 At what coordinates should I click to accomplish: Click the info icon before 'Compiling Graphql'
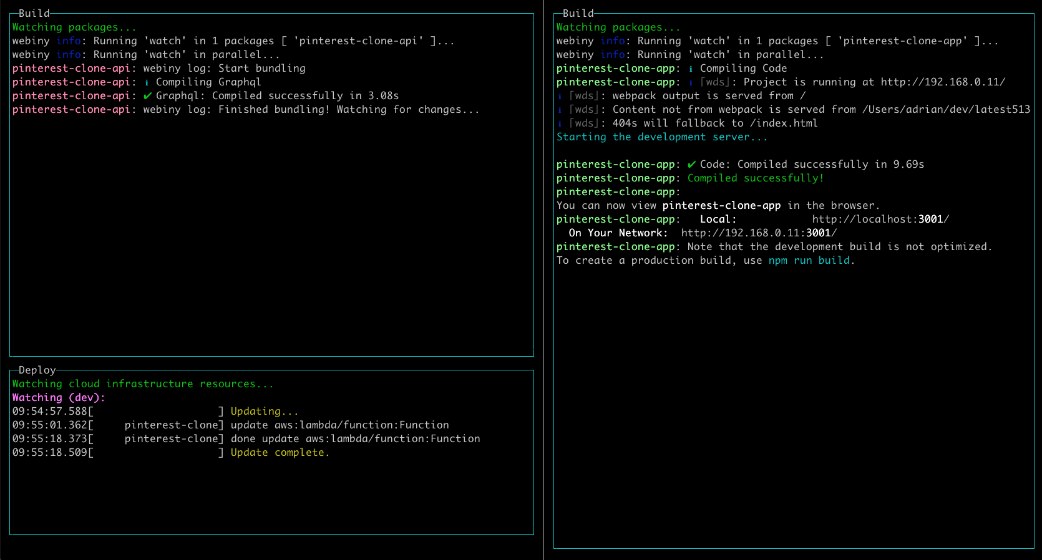(147, 82)
